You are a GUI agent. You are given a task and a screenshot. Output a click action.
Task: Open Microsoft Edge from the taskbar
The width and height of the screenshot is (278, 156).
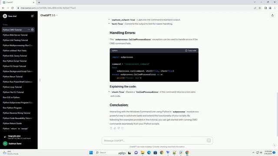click(149, 153)
